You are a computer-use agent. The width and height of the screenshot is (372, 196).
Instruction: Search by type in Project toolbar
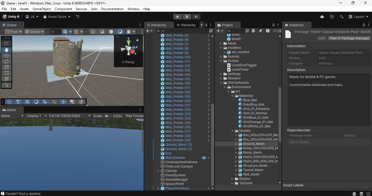pyautogui.click(x=254, y=31)
